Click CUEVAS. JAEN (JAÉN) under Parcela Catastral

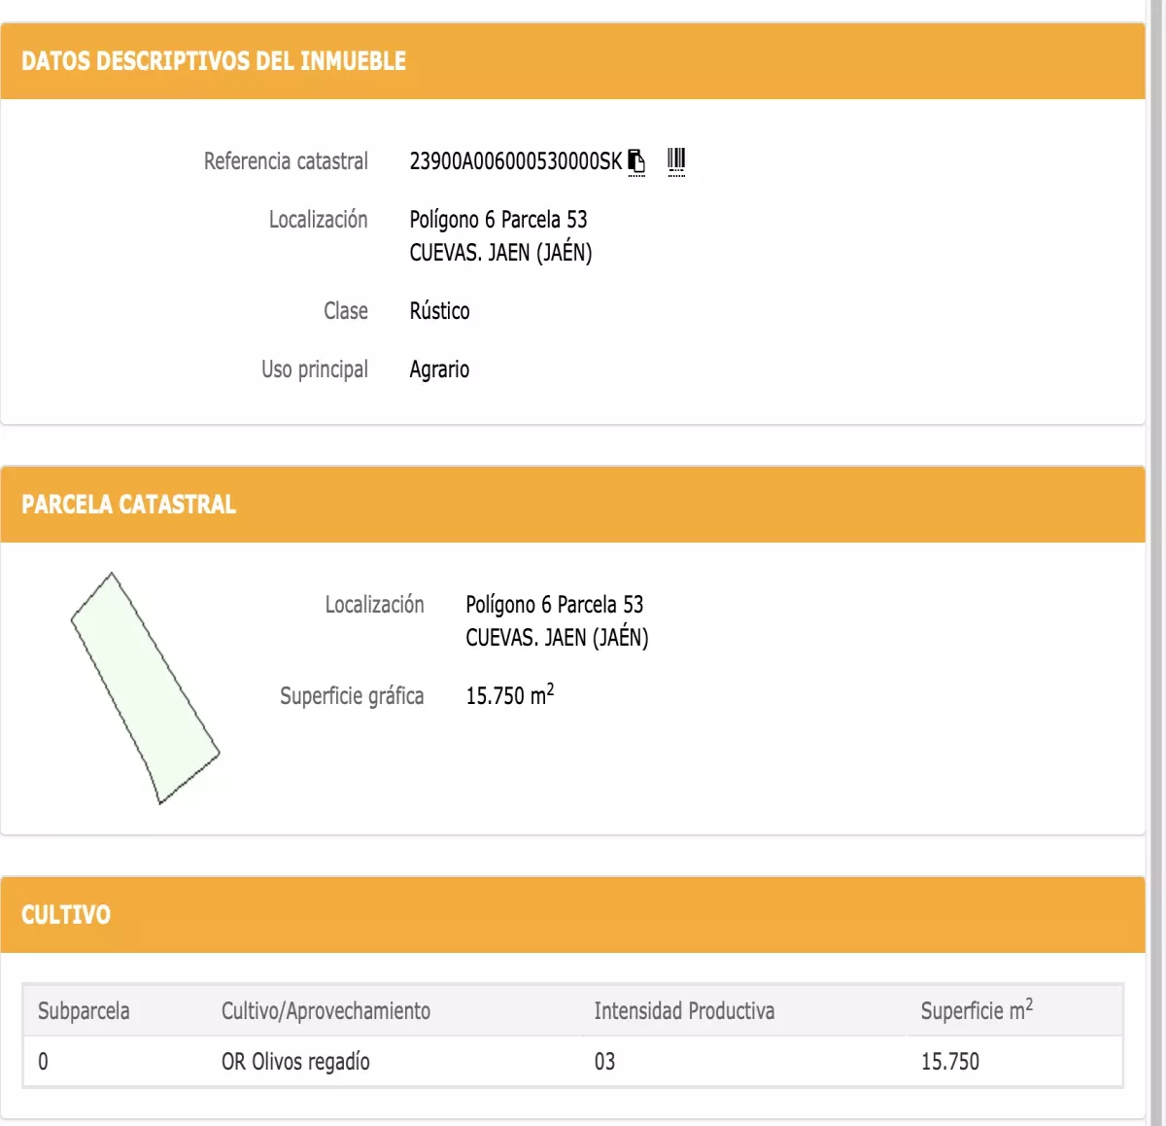tap(557, 638)
